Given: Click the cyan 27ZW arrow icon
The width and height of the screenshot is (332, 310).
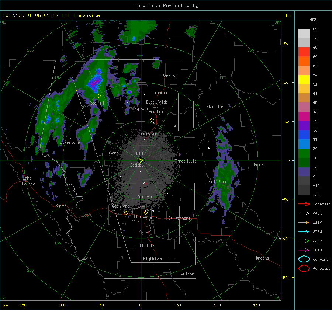Looking at the screenshot, I should (304, 232).
